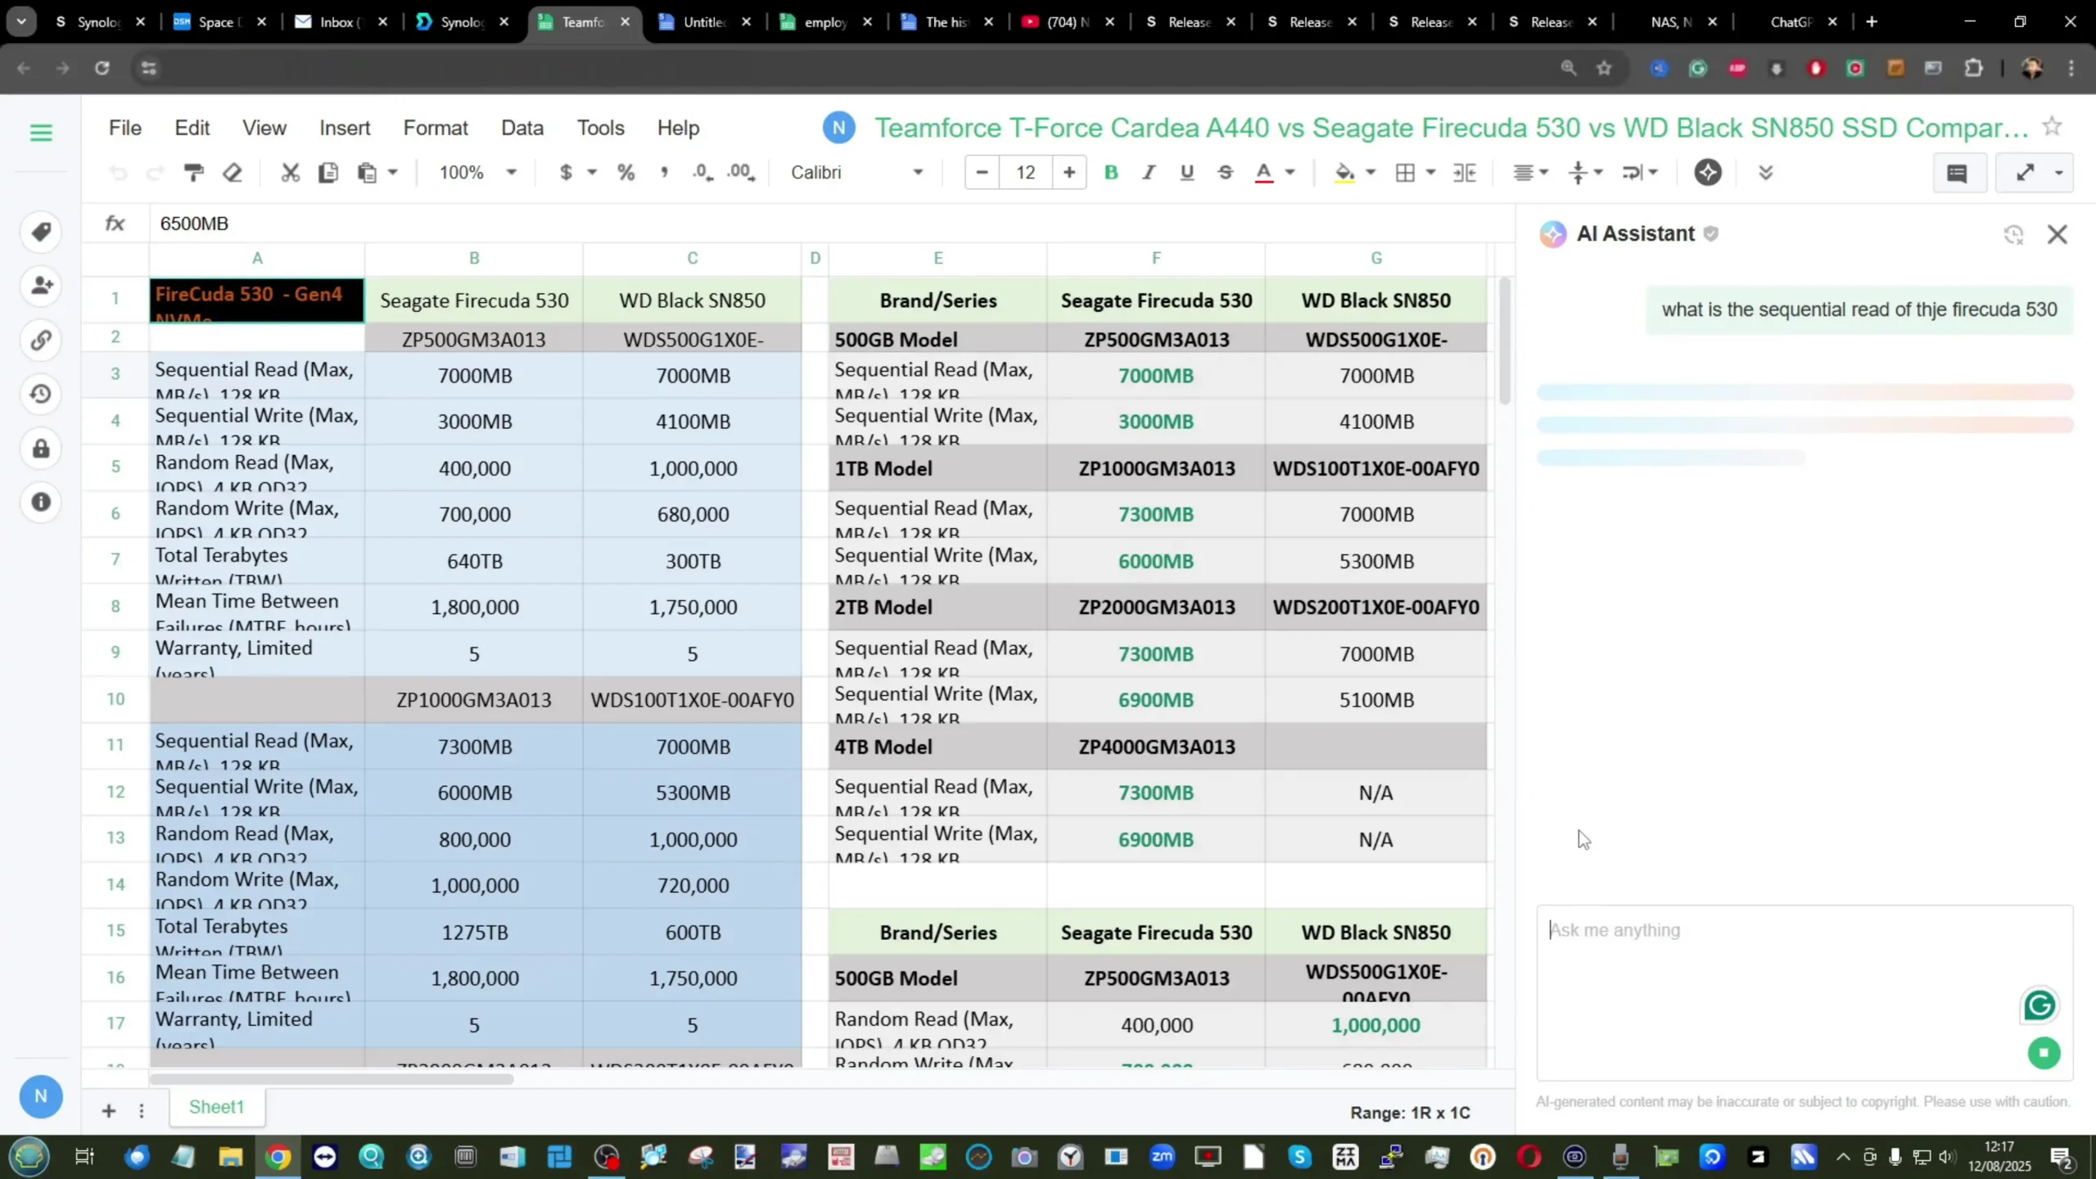The height and width of the screenshot is (1179, 2096).
Task: Click the link icon in the left sidebar
Action: tap(41, 340)
